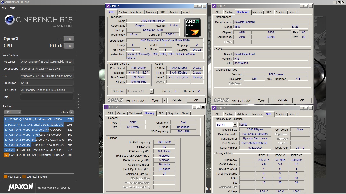
Task: Click Tools button in CPU tab window
Action: pos(155,100)
